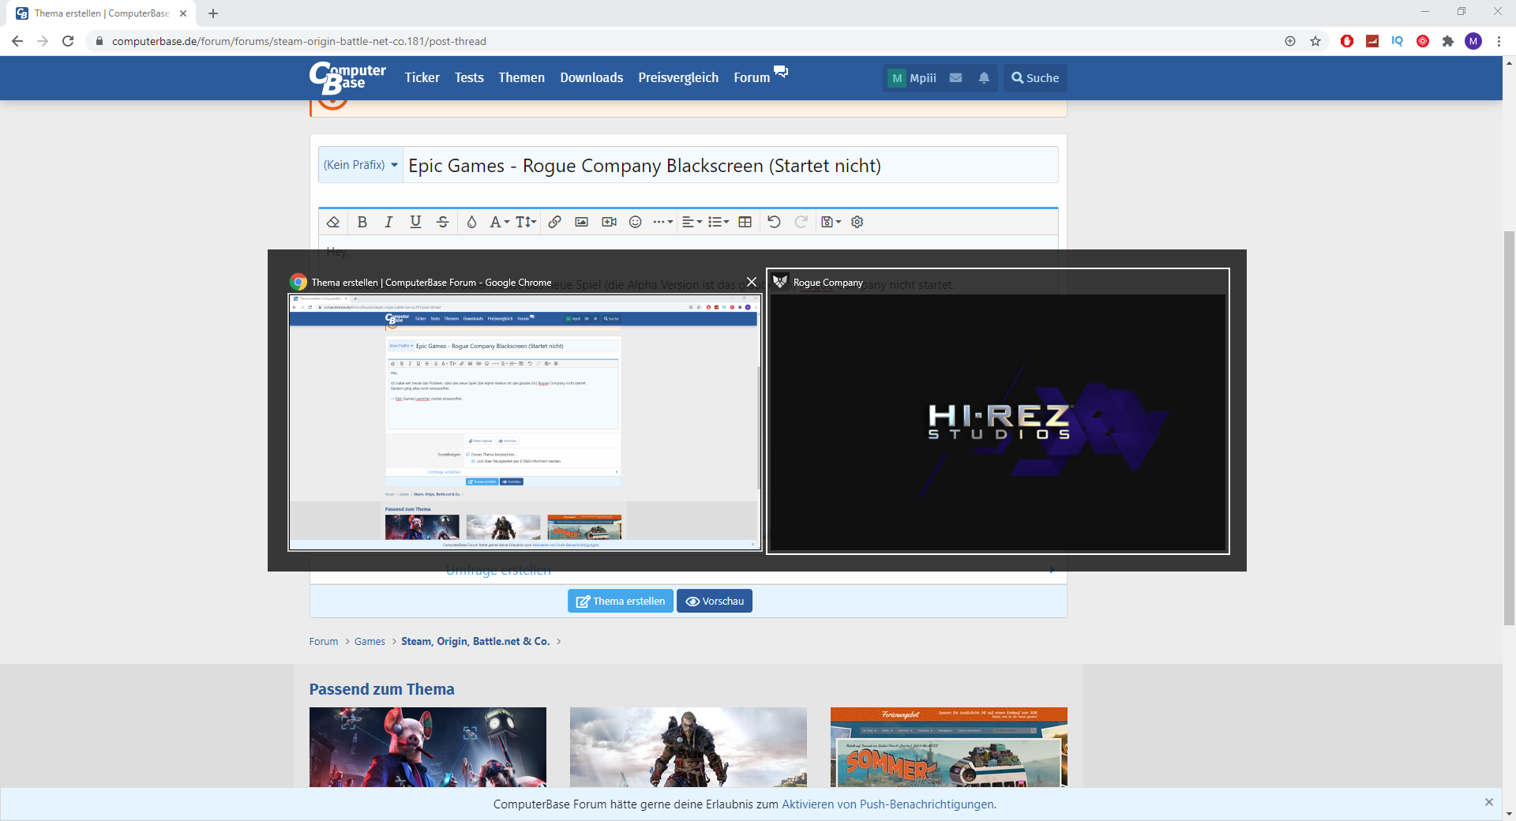1516x821 pixels.
Task: Close the Thema erstellen browser tab
Action: tap(183, 13)
